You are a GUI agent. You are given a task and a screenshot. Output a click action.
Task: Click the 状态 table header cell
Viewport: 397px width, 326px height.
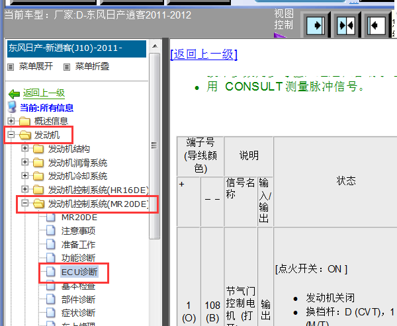pyautogui.click(x=346, y=181)
